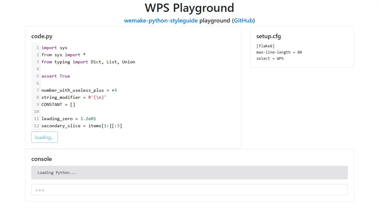Viewport: 379px width, 213px height.
Task: Click line number 4 in gutter
Action: [x=38, y=69]
